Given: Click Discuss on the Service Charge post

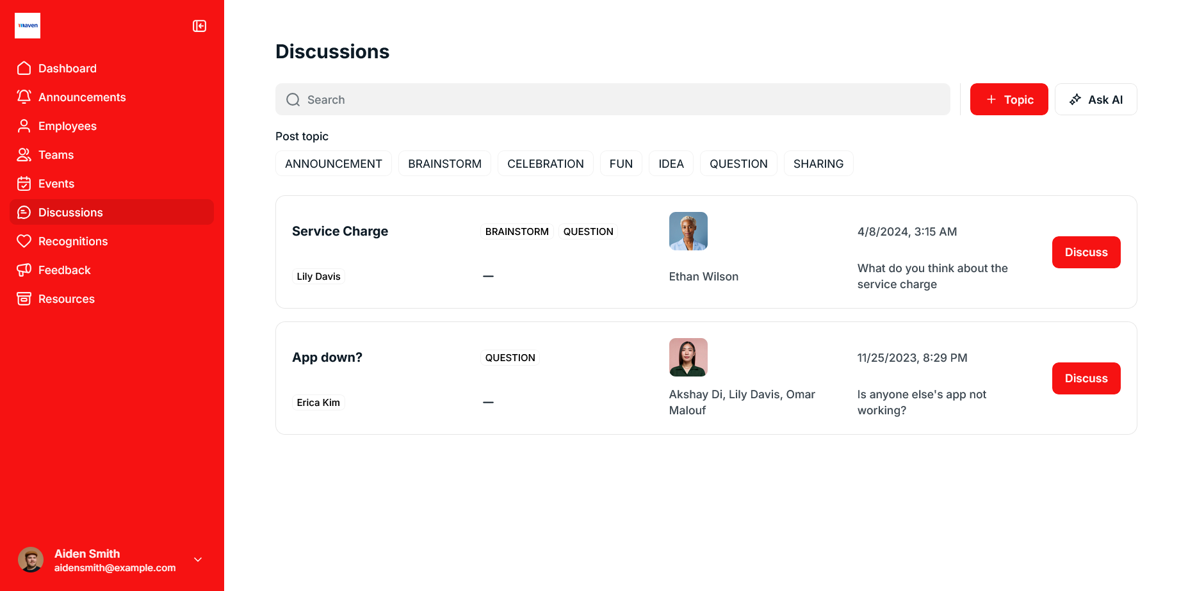Looking at the screenshot, I should point(1086,252).
